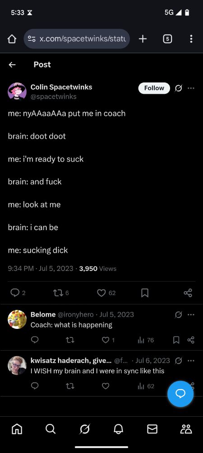Open Notifications bell in bottom bar
203x453 pixels.
[118, 429]
